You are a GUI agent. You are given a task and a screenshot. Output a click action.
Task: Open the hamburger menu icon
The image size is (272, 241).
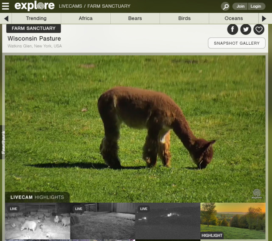point(6,6)
